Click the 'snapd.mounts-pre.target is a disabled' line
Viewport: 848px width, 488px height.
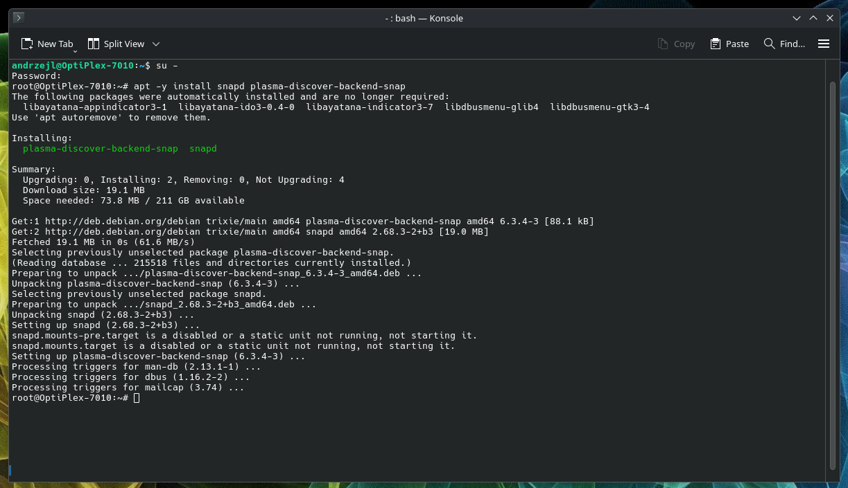245,335
